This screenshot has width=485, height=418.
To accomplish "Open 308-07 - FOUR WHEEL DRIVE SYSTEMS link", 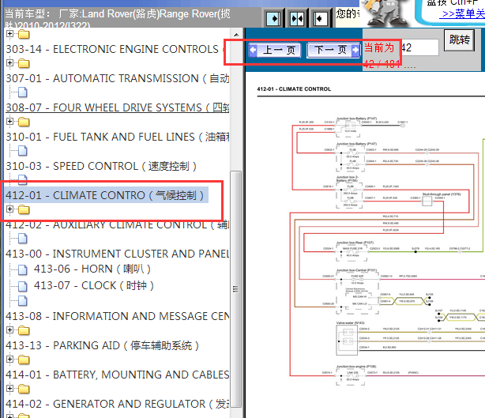I will (x=117, y=107).
